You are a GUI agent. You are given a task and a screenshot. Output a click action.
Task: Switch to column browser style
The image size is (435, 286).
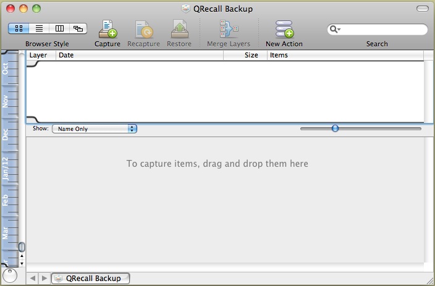click(x=59, y=28)
